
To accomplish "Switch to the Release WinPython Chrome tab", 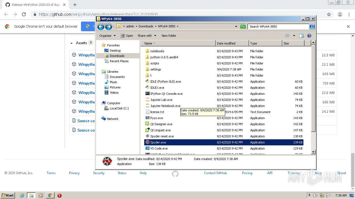I will (36, 5).
